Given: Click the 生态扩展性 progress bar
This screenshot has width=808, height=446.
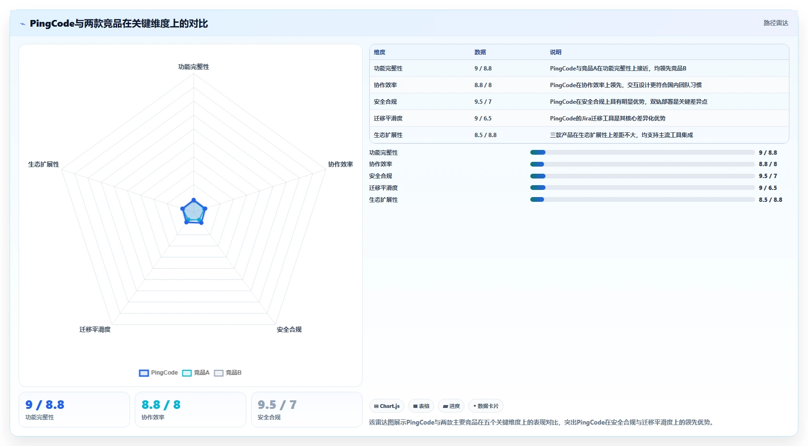Looking at the screenshot, I should [642, 199].
